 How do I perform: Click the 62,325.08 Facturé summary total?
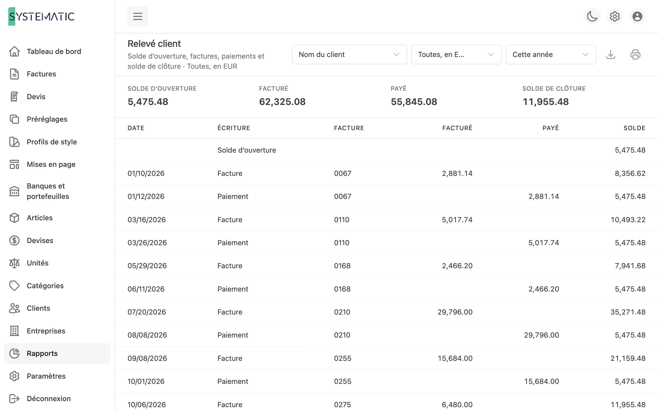click(x=282, y=102)
